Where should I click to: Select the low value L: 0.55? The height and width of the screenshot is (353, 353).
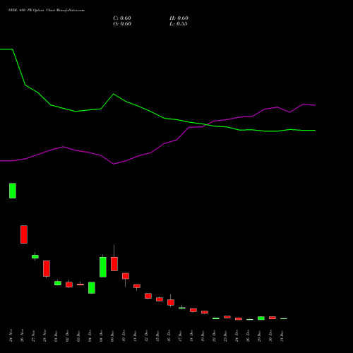click(179, 24)
